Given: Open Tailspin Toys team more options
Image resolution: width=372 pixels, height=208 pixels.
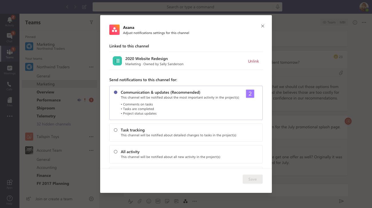Looking at the screenshot, I should [91, 137].
